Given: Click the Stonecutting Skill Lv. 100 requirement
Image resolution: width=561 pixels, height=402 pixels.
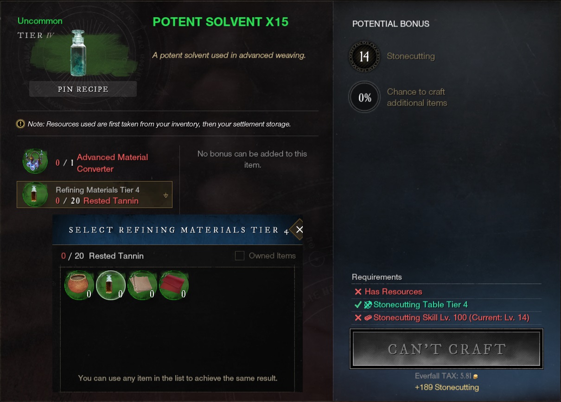Looking at the screenshot, I should (441, 318).
